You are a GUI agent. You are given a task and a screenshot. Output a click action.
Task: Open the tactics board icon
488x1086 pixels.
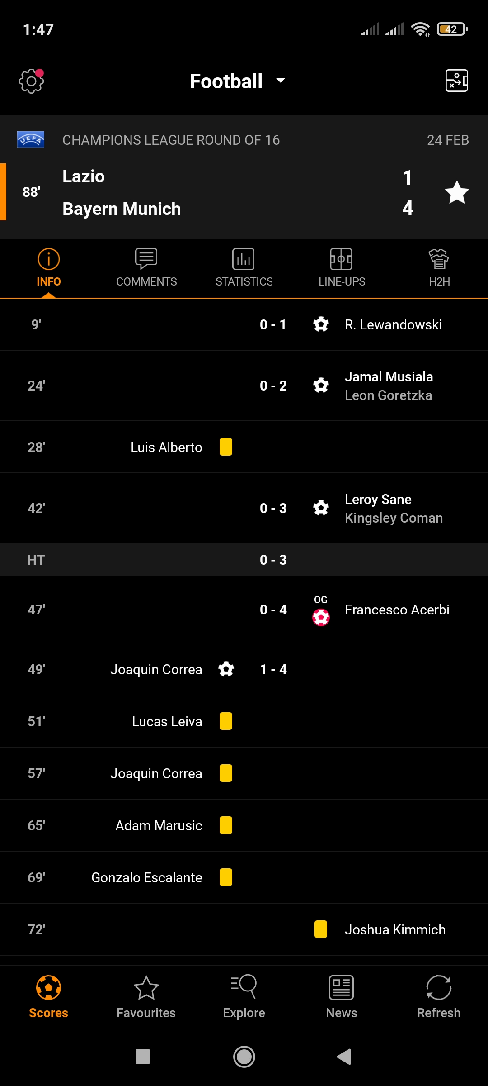tap(456, 81)
